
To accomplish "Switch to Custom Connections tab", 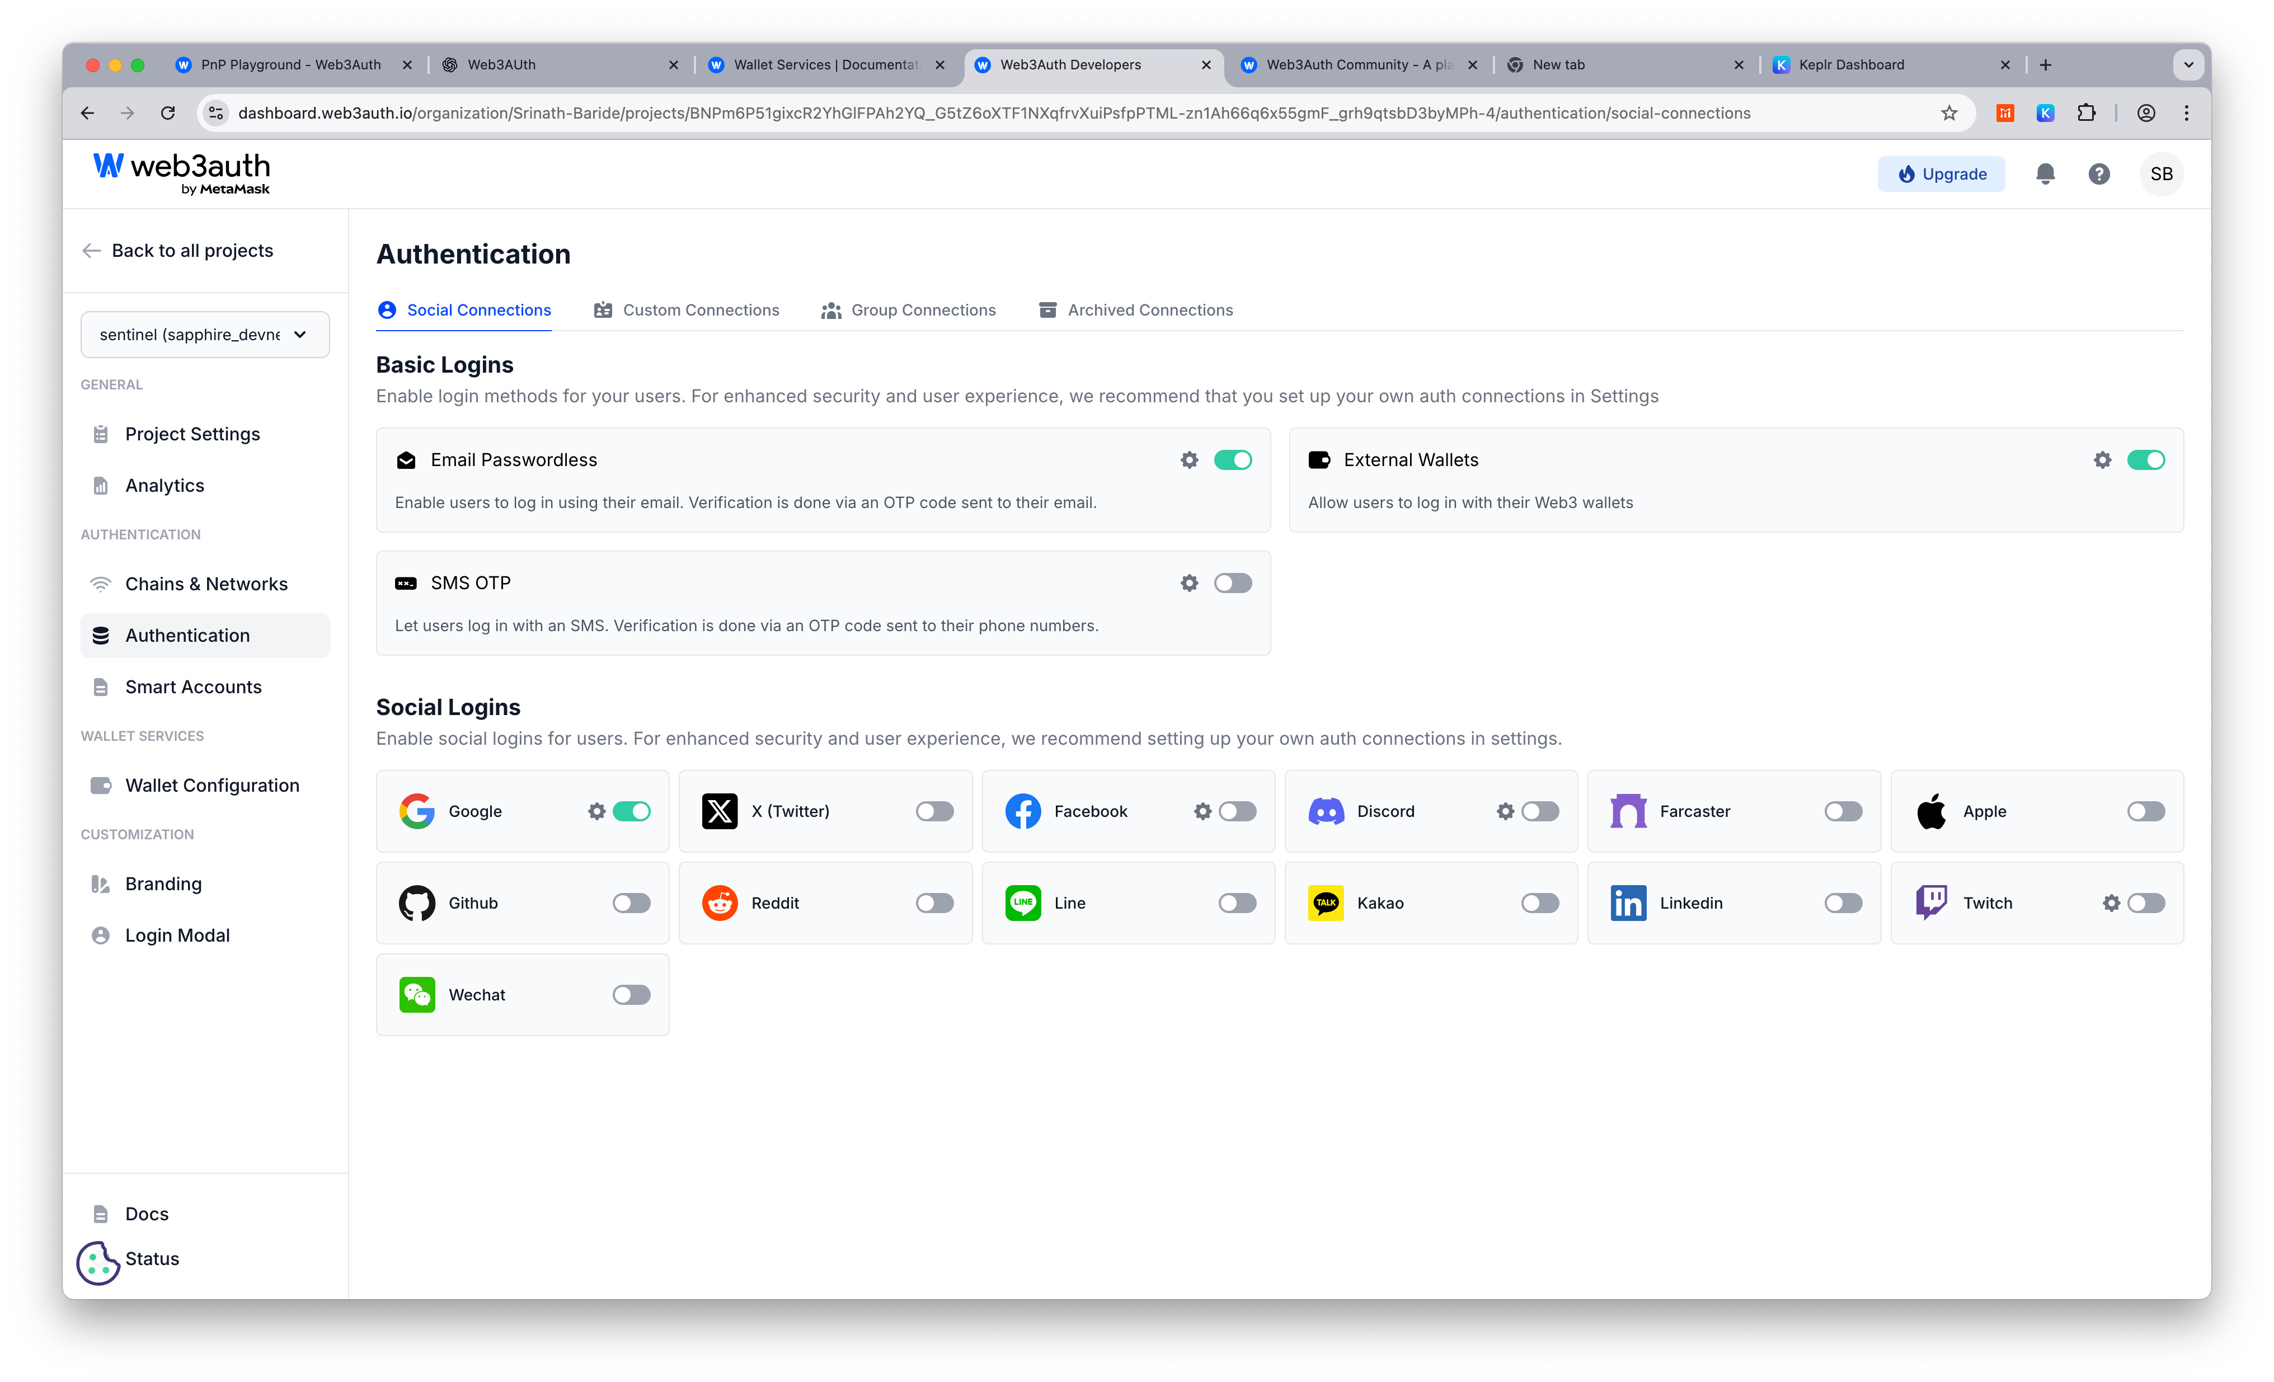I will tap(687, 310).
